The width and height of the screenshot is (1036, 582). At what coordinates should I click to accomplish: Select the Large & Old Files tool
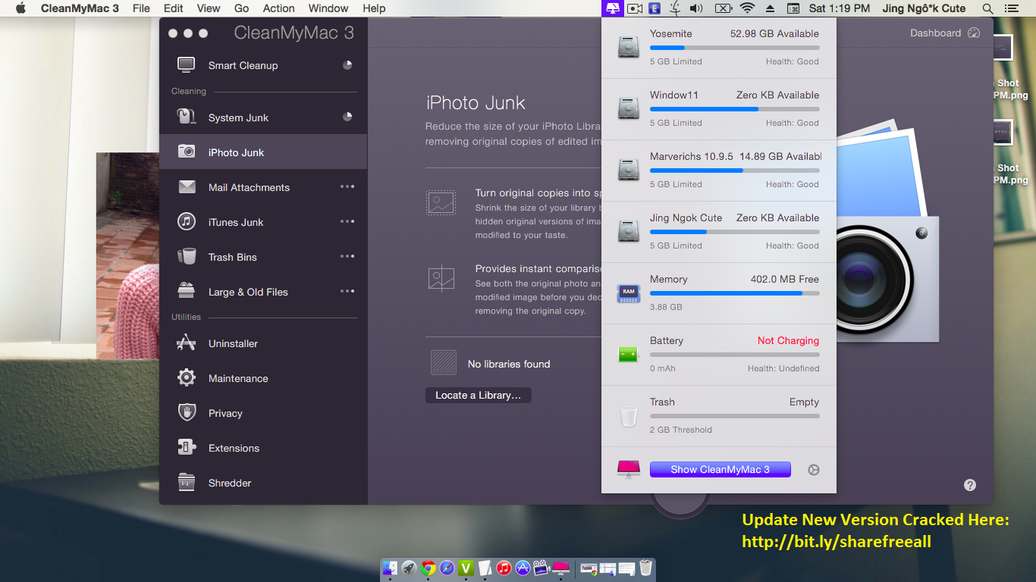[x=248, y=291]
